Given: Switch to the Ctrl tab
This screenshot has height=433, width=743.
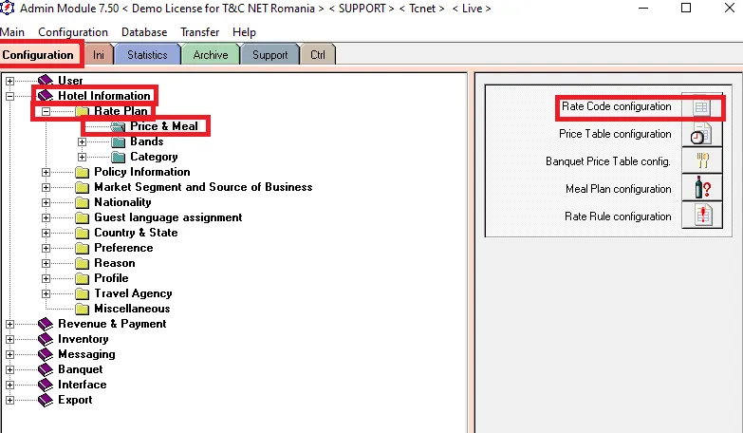Looking at the screenshot, I should (318, 54).
